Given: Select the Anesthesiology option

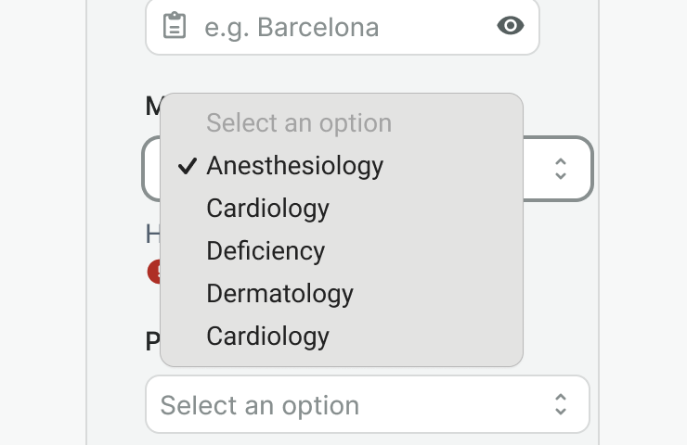Looking at the screenshot, I should tap(294, 166).
